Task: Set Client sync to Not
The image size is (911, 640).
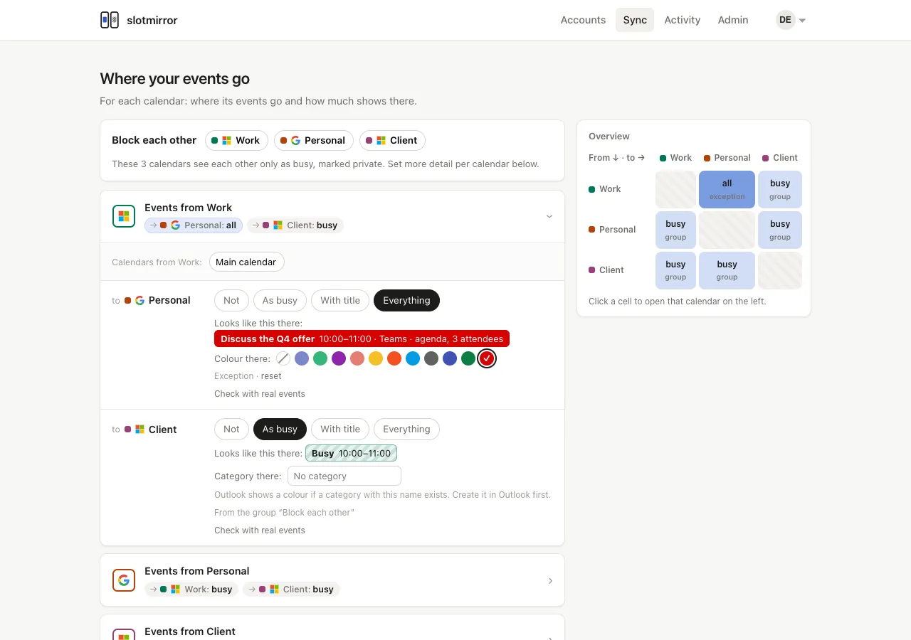Action: (231, 429)
